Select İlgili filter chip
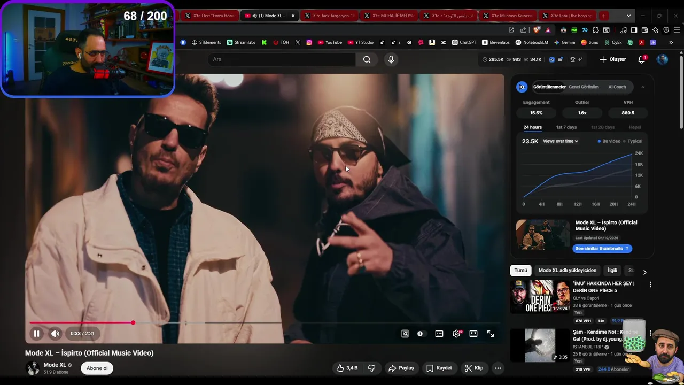The width and height of the screenshot is (684, 385). [x=612, y=271]
